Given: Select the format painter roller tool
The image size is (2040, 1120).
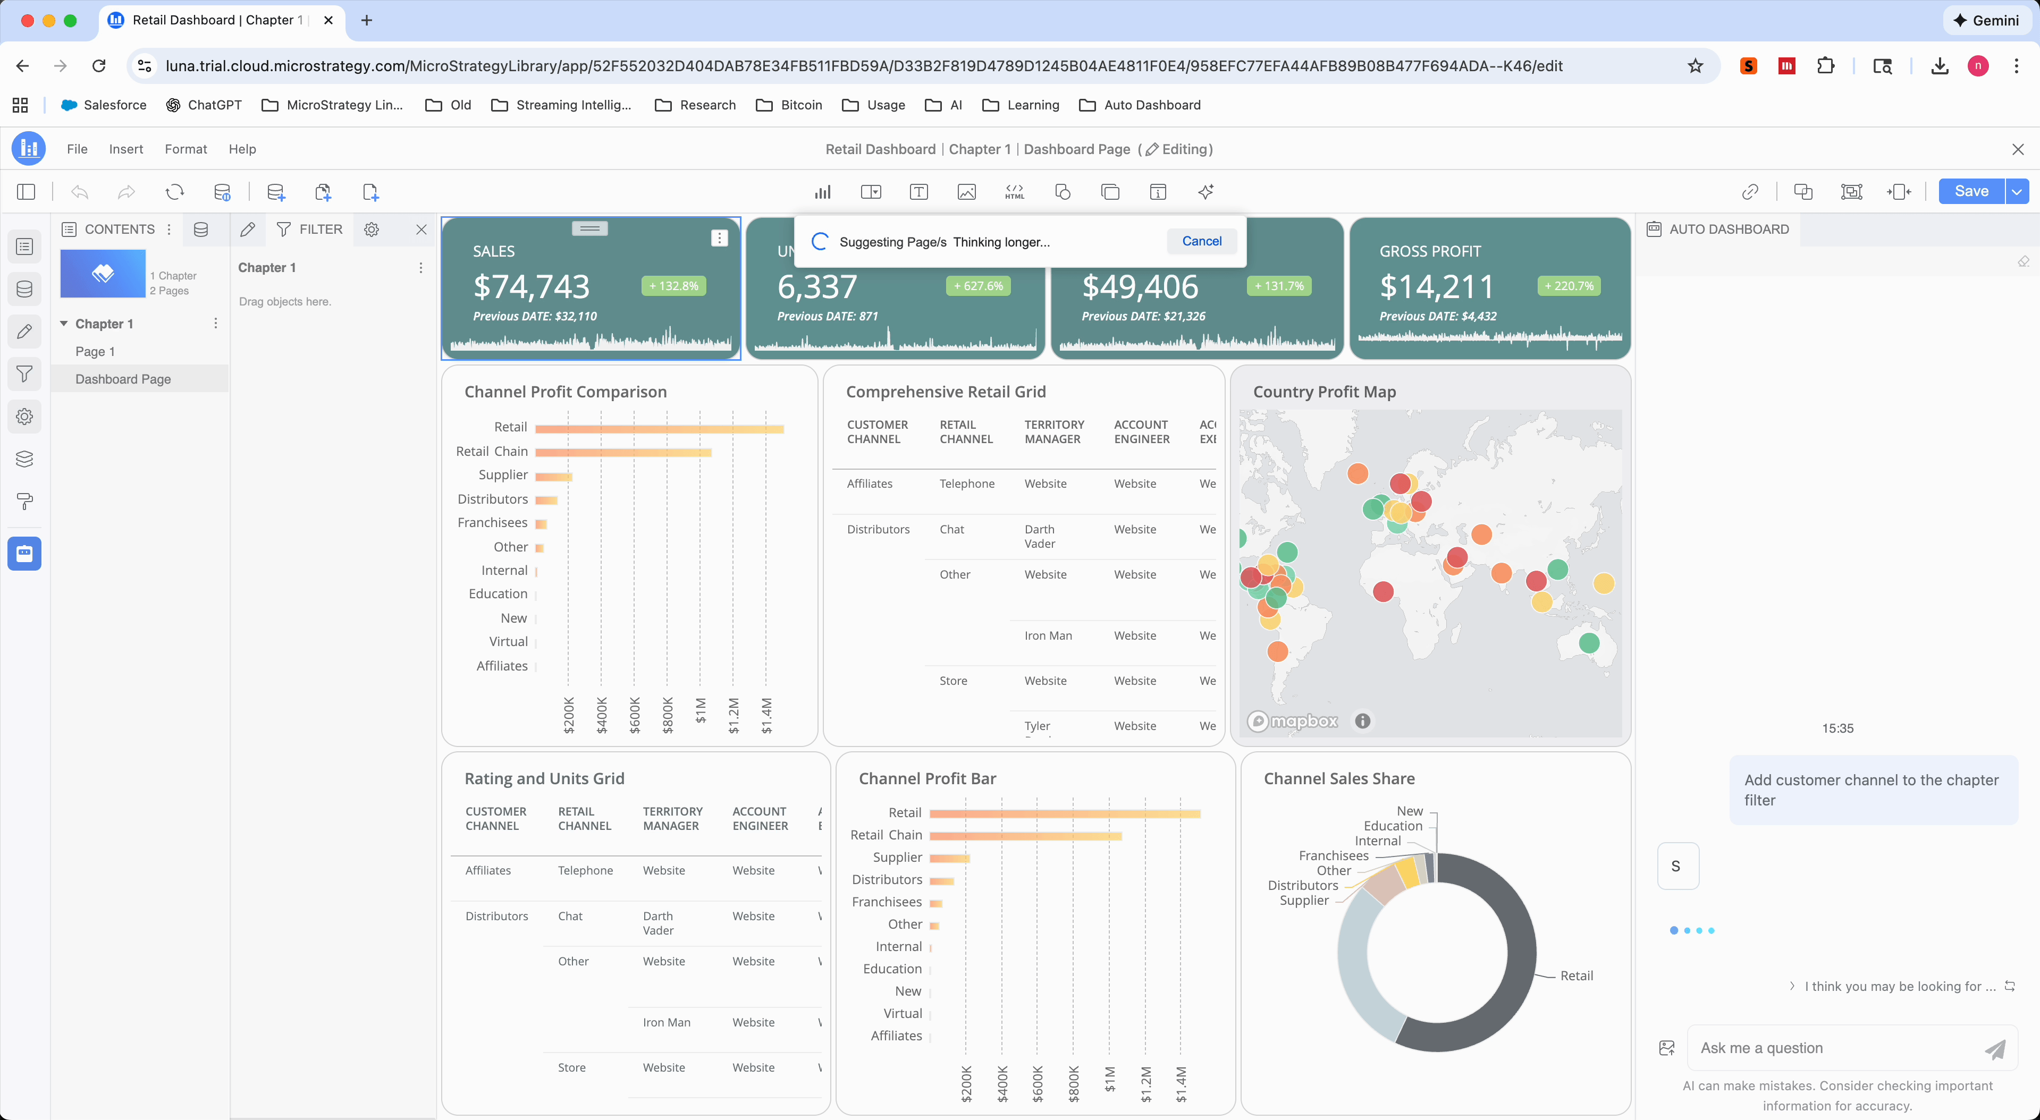Looking at the screenshot, I should pyautogui.click(x=24, y=501).
